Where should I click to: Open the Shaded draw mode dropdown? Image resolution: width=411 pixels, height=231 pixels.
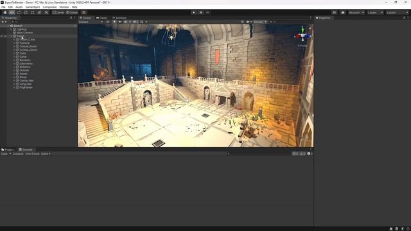pos(91,22)
